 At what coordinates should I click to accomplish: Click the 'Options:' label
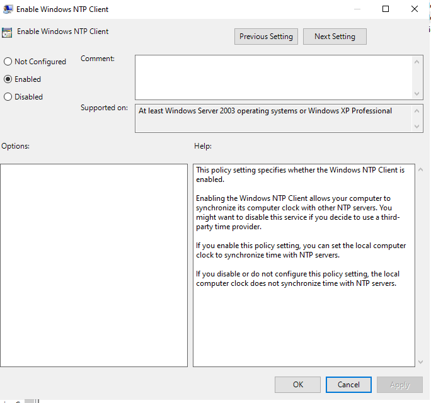tap(15, 146)
